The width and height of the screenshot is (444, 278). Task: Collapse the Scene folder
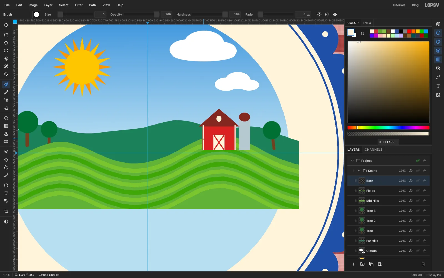tap(359, 171)
